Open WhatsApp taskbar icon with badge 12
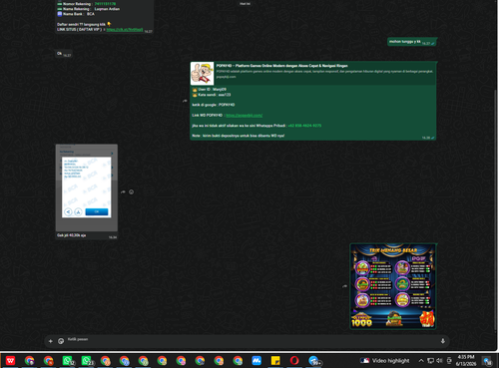The width and height of the screenshot is (499, 368). [68, 360]
